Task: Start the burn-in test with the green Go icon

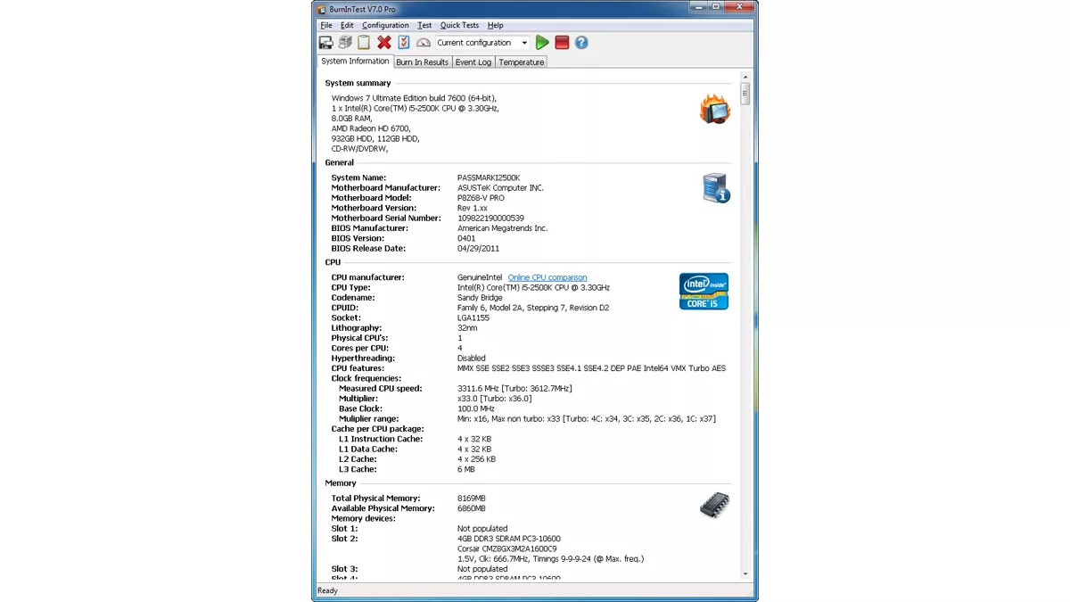Action: 542,42
